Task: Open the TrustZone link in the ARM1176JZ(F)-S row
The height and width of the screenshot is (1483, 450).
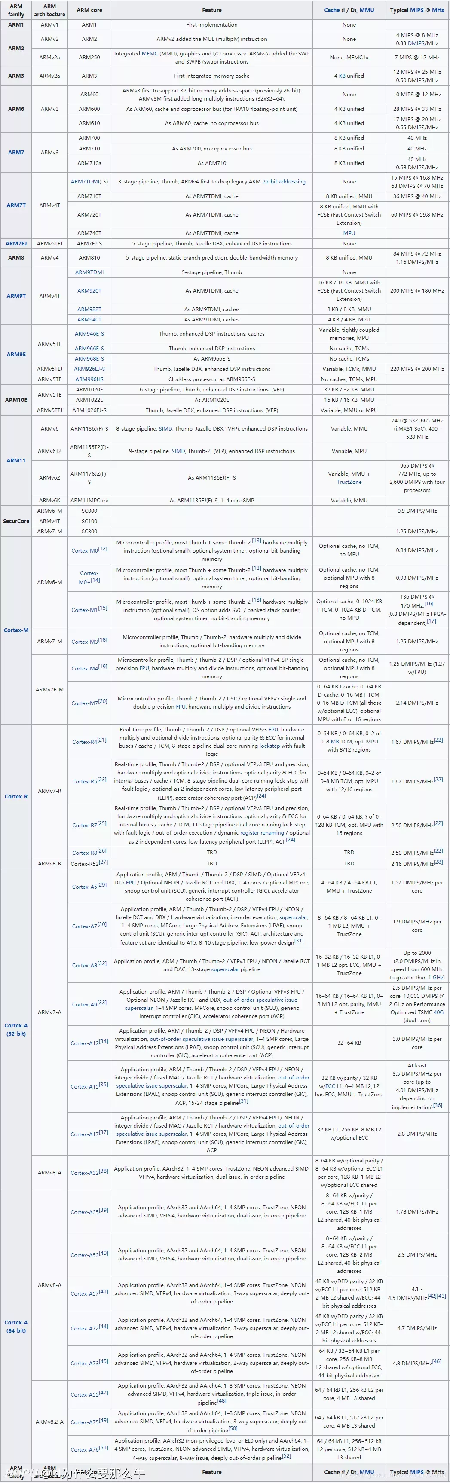Action: [x=349, y=483]
